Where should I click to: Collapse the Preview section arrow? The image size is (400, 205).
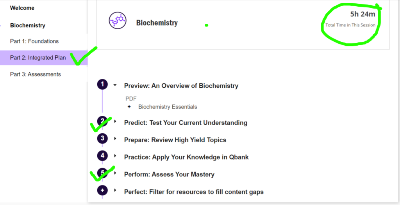pyautogui.click(x=115, y=85)
